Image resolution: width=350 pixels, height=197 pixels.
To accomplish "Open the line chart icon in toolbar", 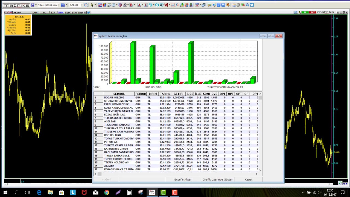I will (100, 5).
